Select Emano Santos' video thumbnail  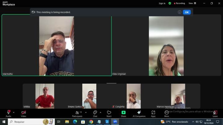tap(89, 96)
